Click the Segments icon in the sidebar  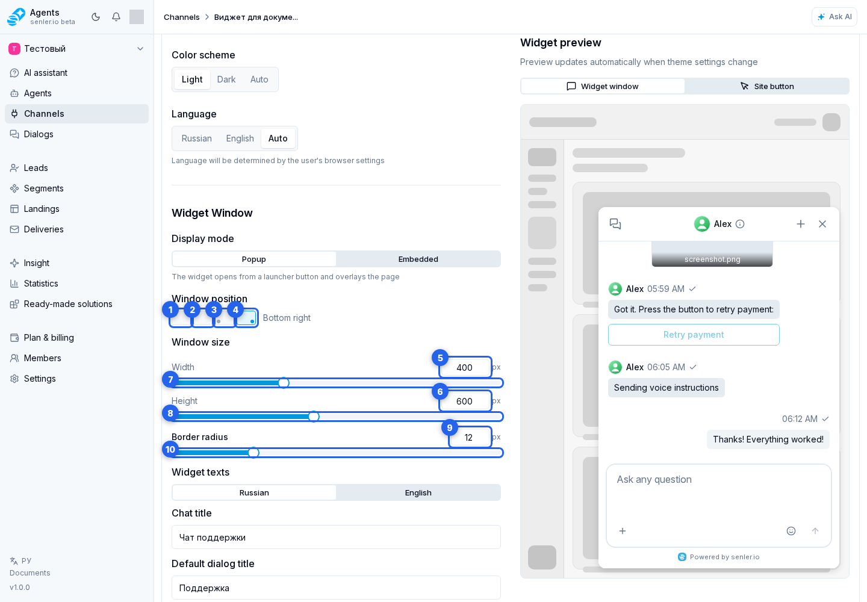tap(14, 188)
